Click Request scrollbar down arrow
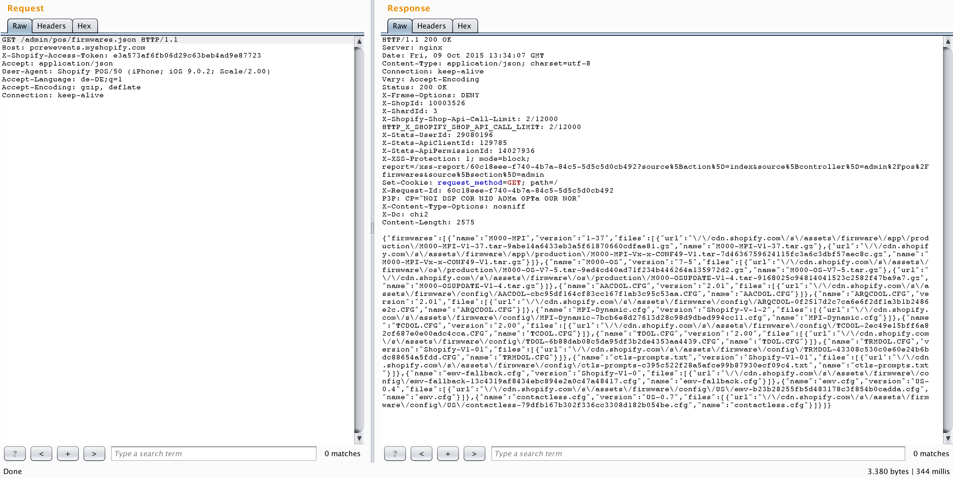Image resolution: width=953 pixels, height=478 pixels. coord(359,438)
